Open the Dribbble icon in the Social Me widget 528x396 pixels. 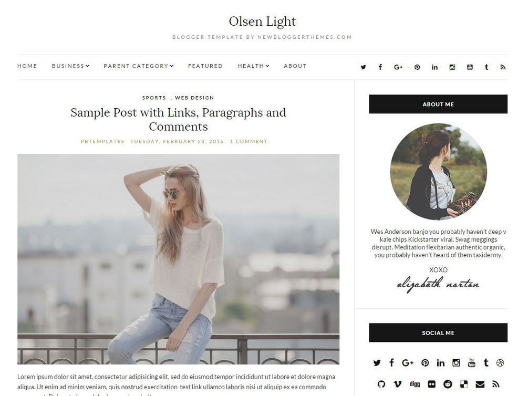point(500,363)
